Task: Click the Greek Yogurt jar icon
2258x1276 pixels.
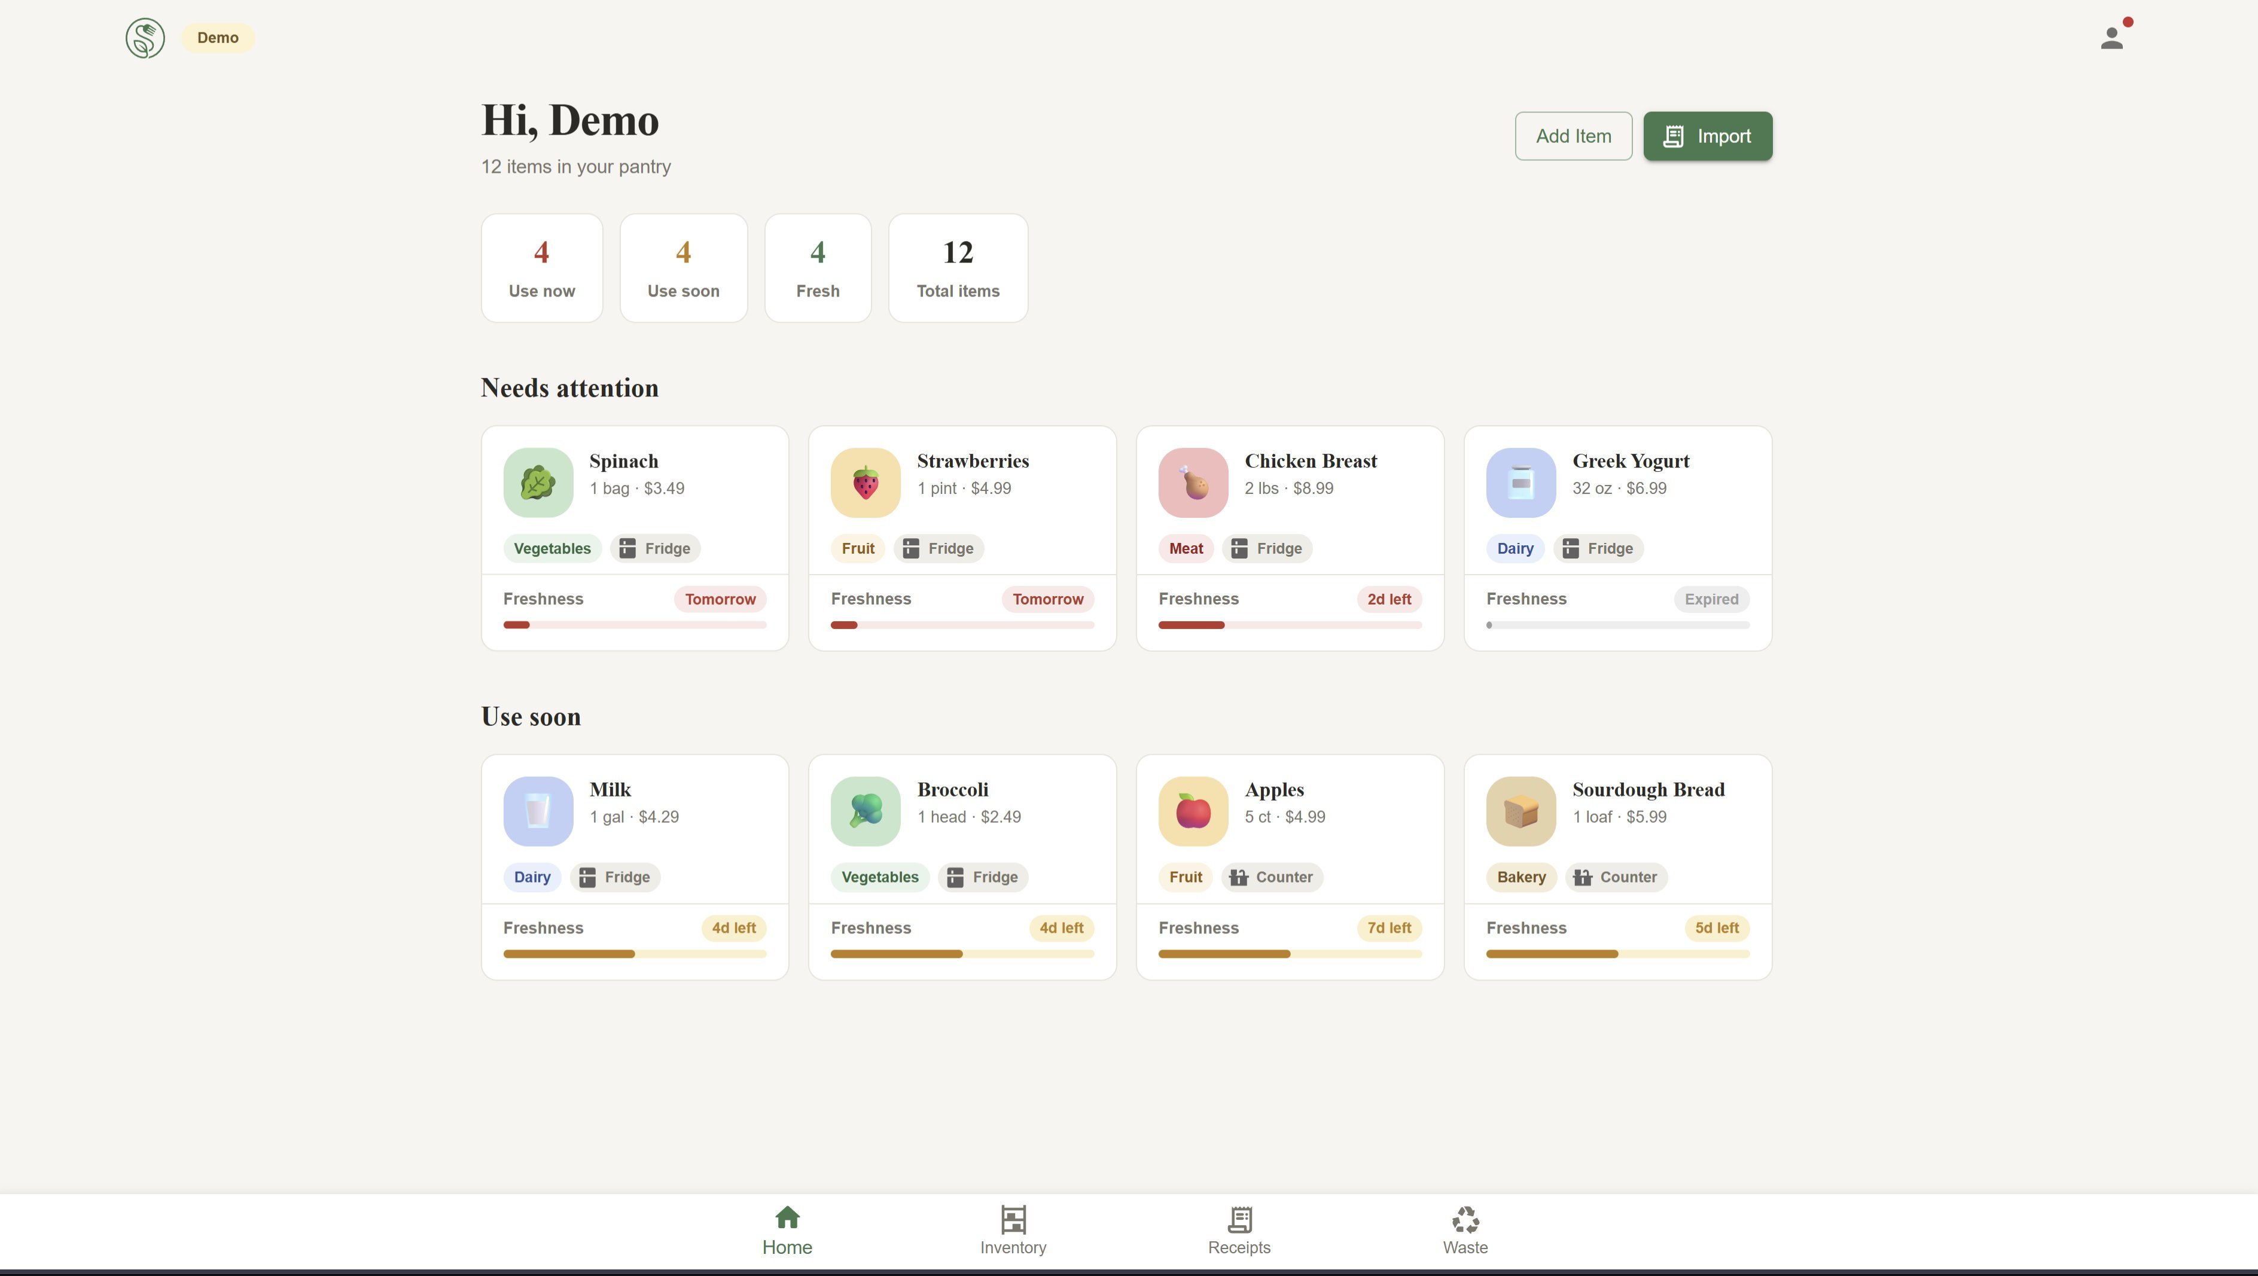Action: 1521,483
